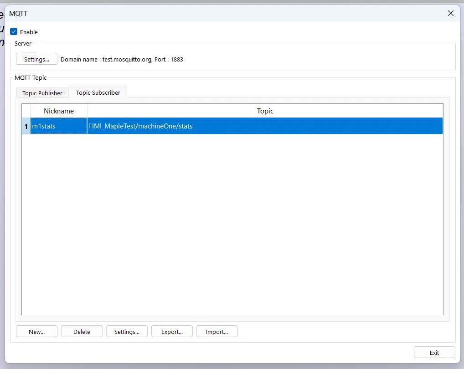Viewport: 464px width, 369px height.
Task: Select the Topic Subscriber tab
Action: pos(98,92)
